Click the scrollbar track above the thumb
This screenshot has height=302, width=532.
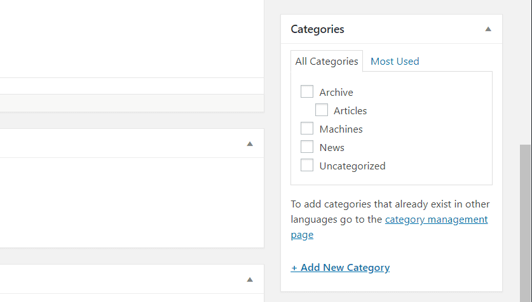click(525, 72)
